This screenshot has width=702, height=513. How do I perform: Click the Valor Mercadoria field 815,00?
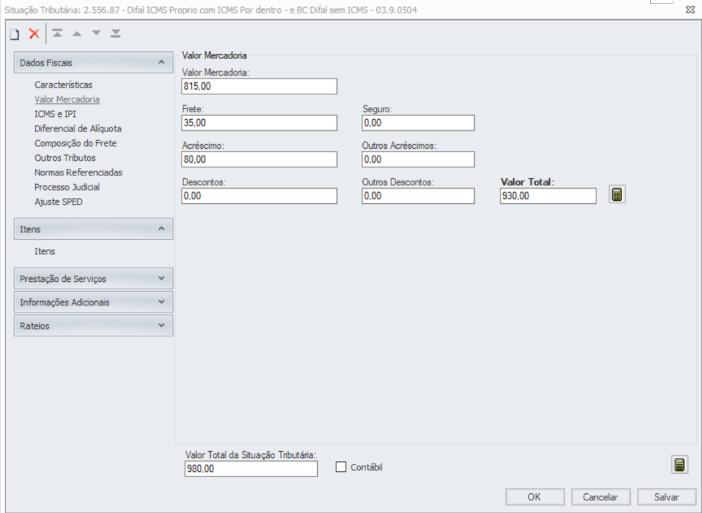click(259, 86)
